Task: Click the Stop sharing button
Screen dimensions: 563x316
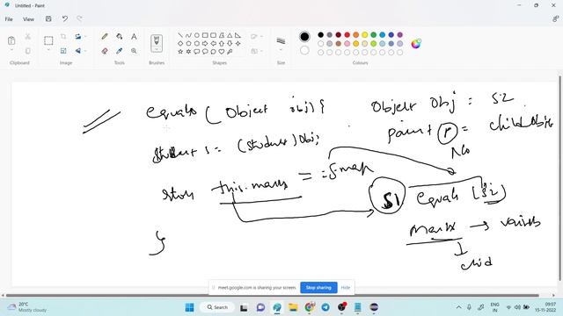Action: point(318,287)
